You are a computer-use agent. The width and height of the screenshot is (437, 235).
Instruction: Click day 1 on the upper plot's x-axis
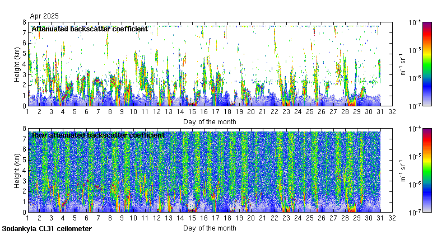27,112
